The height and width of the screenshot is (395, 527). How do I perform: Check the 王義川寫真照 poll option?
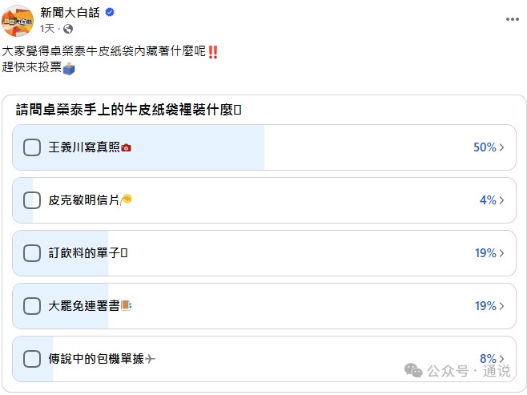[x=32, y=147]
